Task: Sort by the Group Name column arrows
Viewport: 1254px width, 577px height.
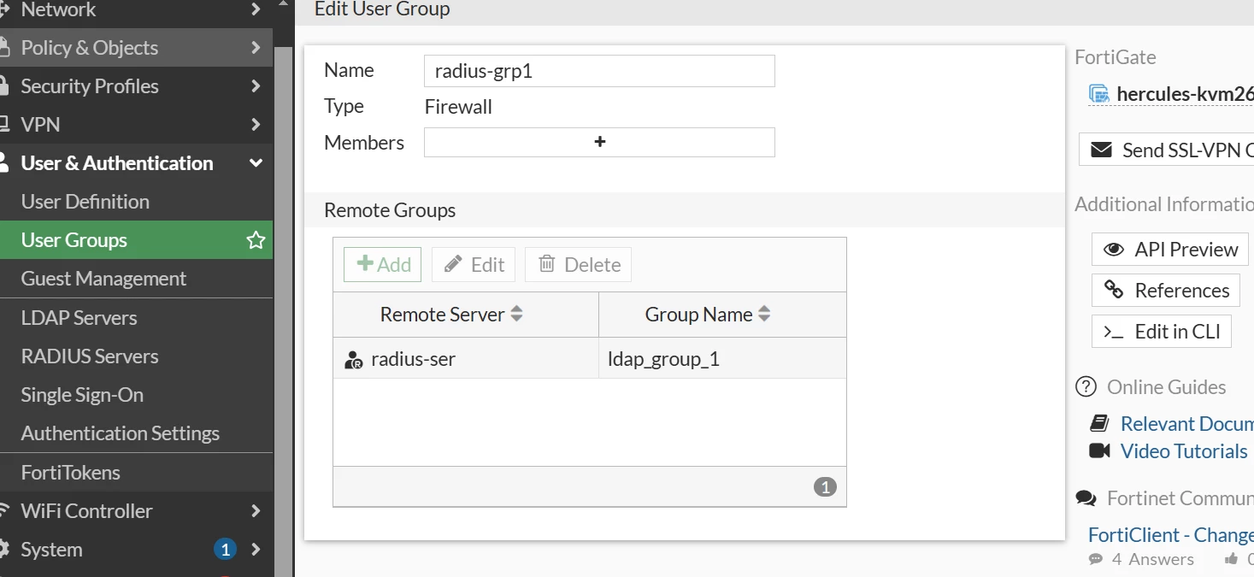Action: point(764,315)
